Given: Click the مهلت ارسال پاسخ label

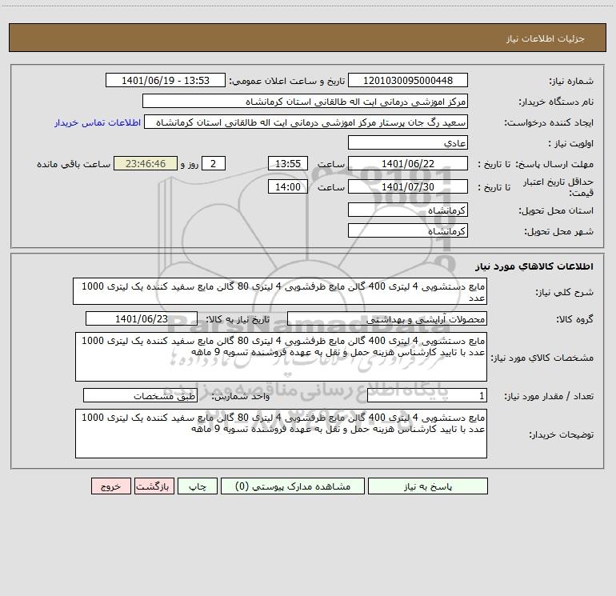Looking at the screenshot, I should [x=554, y=164].
